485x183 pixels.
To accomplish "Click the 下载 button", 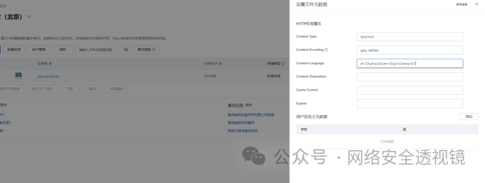I will click(69, 89).
